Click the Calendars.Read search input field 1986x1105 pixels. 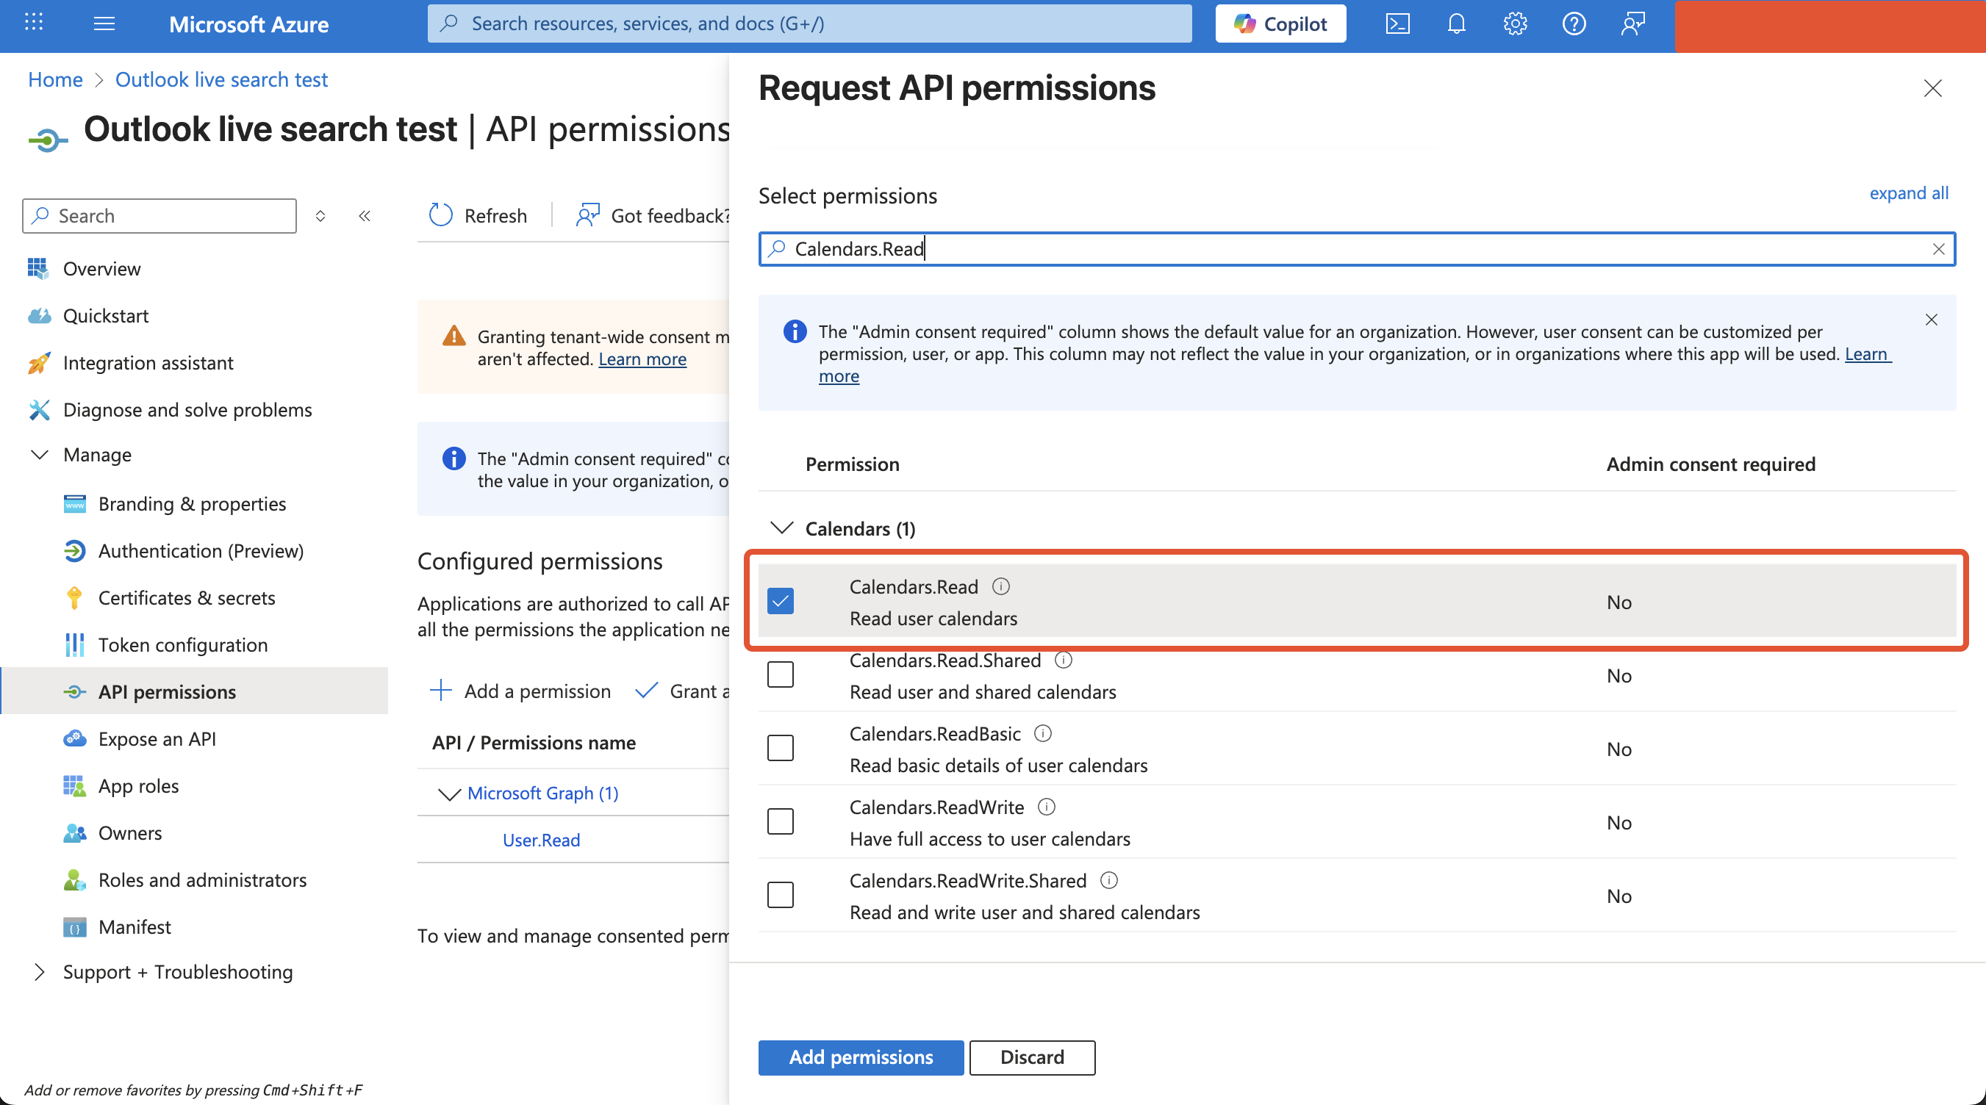click(1311, 249)
